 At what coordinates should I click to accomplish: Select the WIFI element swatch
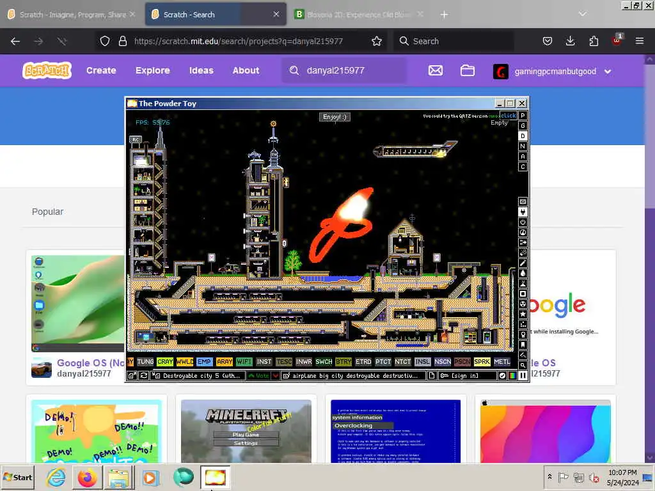(244, 362)
